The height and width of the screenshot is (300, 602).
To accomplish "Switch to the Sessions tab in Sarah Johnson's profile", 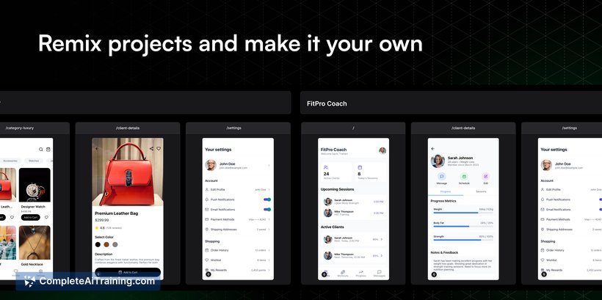I will click(481, 191).
